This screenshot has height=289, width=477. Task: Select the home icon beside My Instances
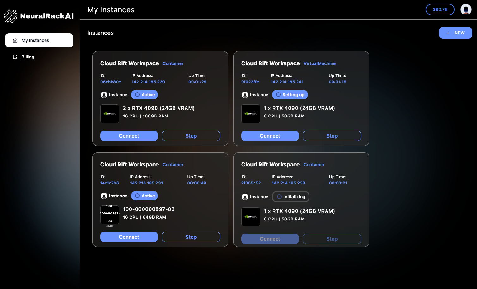pos(15,40)
